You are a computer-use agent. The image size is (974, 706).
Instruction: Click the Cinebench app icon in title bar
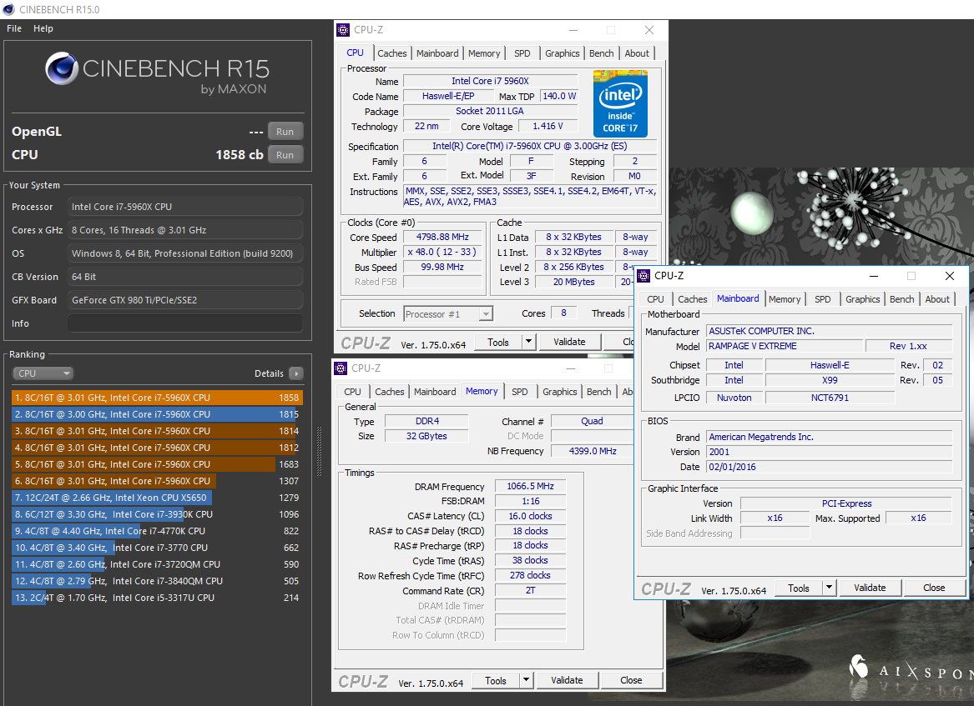click(x=8, y=9)
